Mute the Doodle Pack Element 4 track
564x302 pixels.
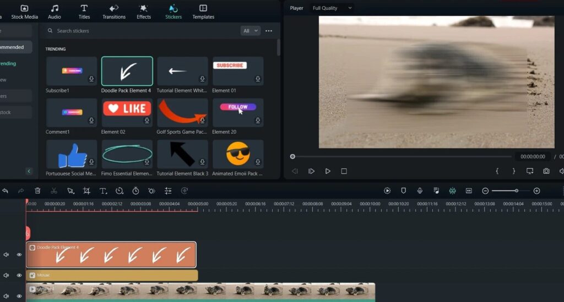pos(6,255)
